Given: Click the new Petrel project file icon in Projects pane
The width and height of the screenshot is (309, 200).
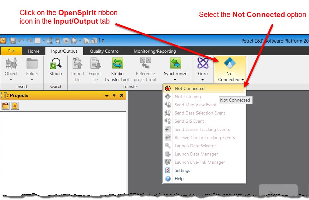Looking at the screenshot, I should [x=15, y=106].
